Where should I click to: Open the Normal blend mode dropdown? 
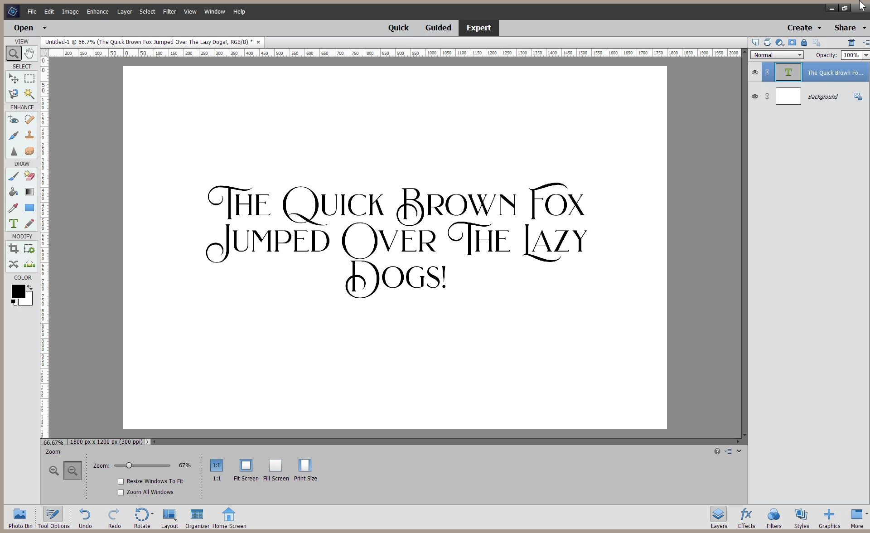[777, 55]
